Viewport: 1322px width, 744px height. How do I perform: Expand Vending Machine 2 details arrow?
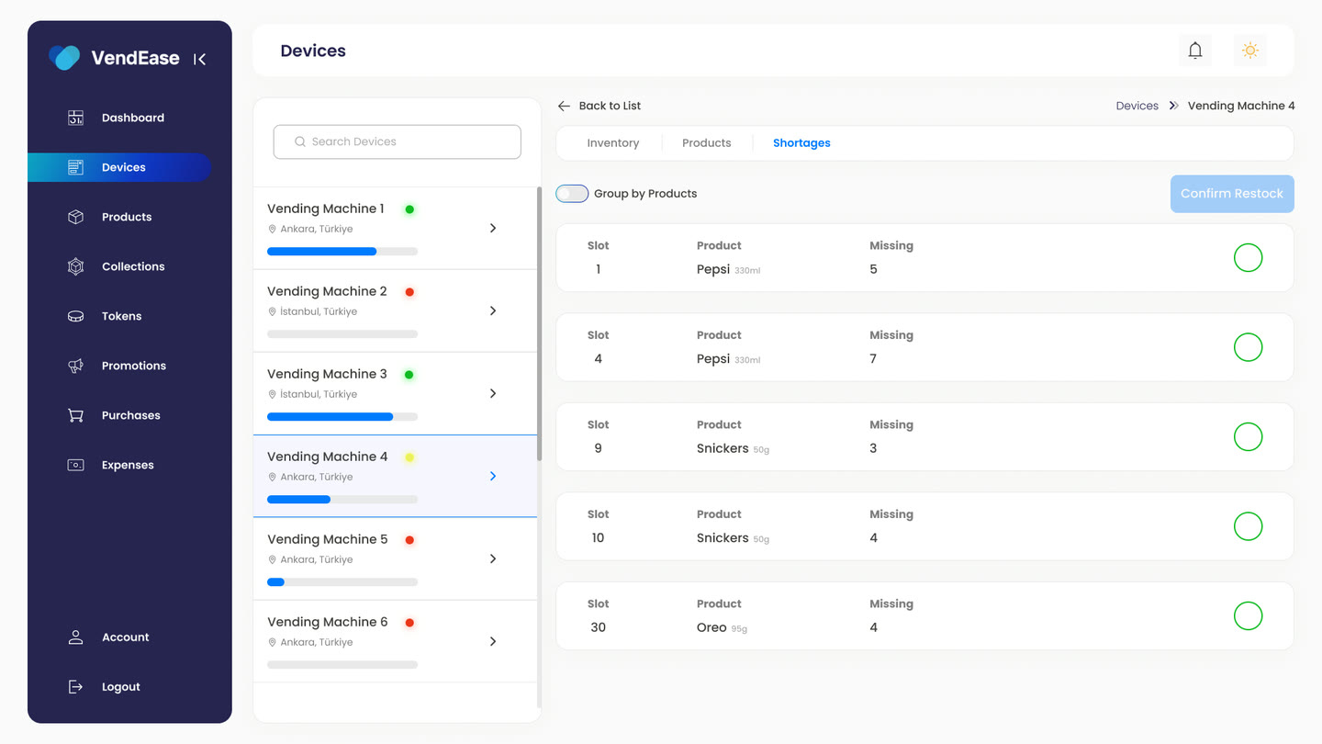493,310
